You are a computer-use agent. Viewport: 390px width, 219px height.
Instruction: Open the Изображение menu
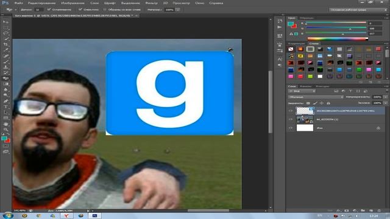click(x=73, y=3)
